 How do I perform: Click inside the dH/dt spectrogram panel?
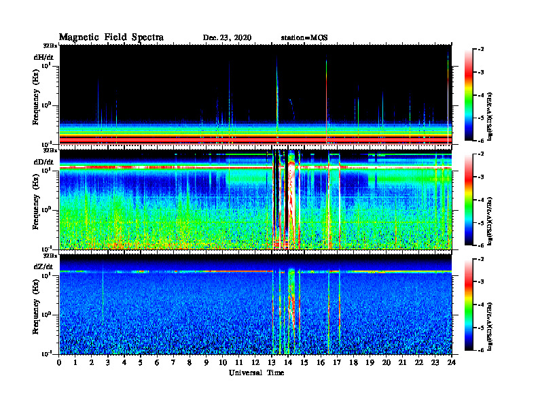tap(255, 94)
